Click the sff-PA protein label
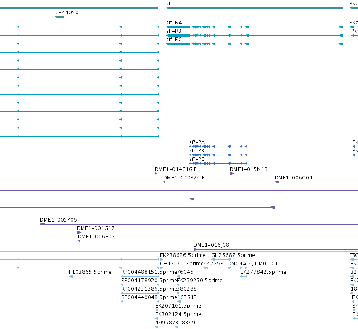This screenshot has width=358, height=329. (x=197, y=142)
